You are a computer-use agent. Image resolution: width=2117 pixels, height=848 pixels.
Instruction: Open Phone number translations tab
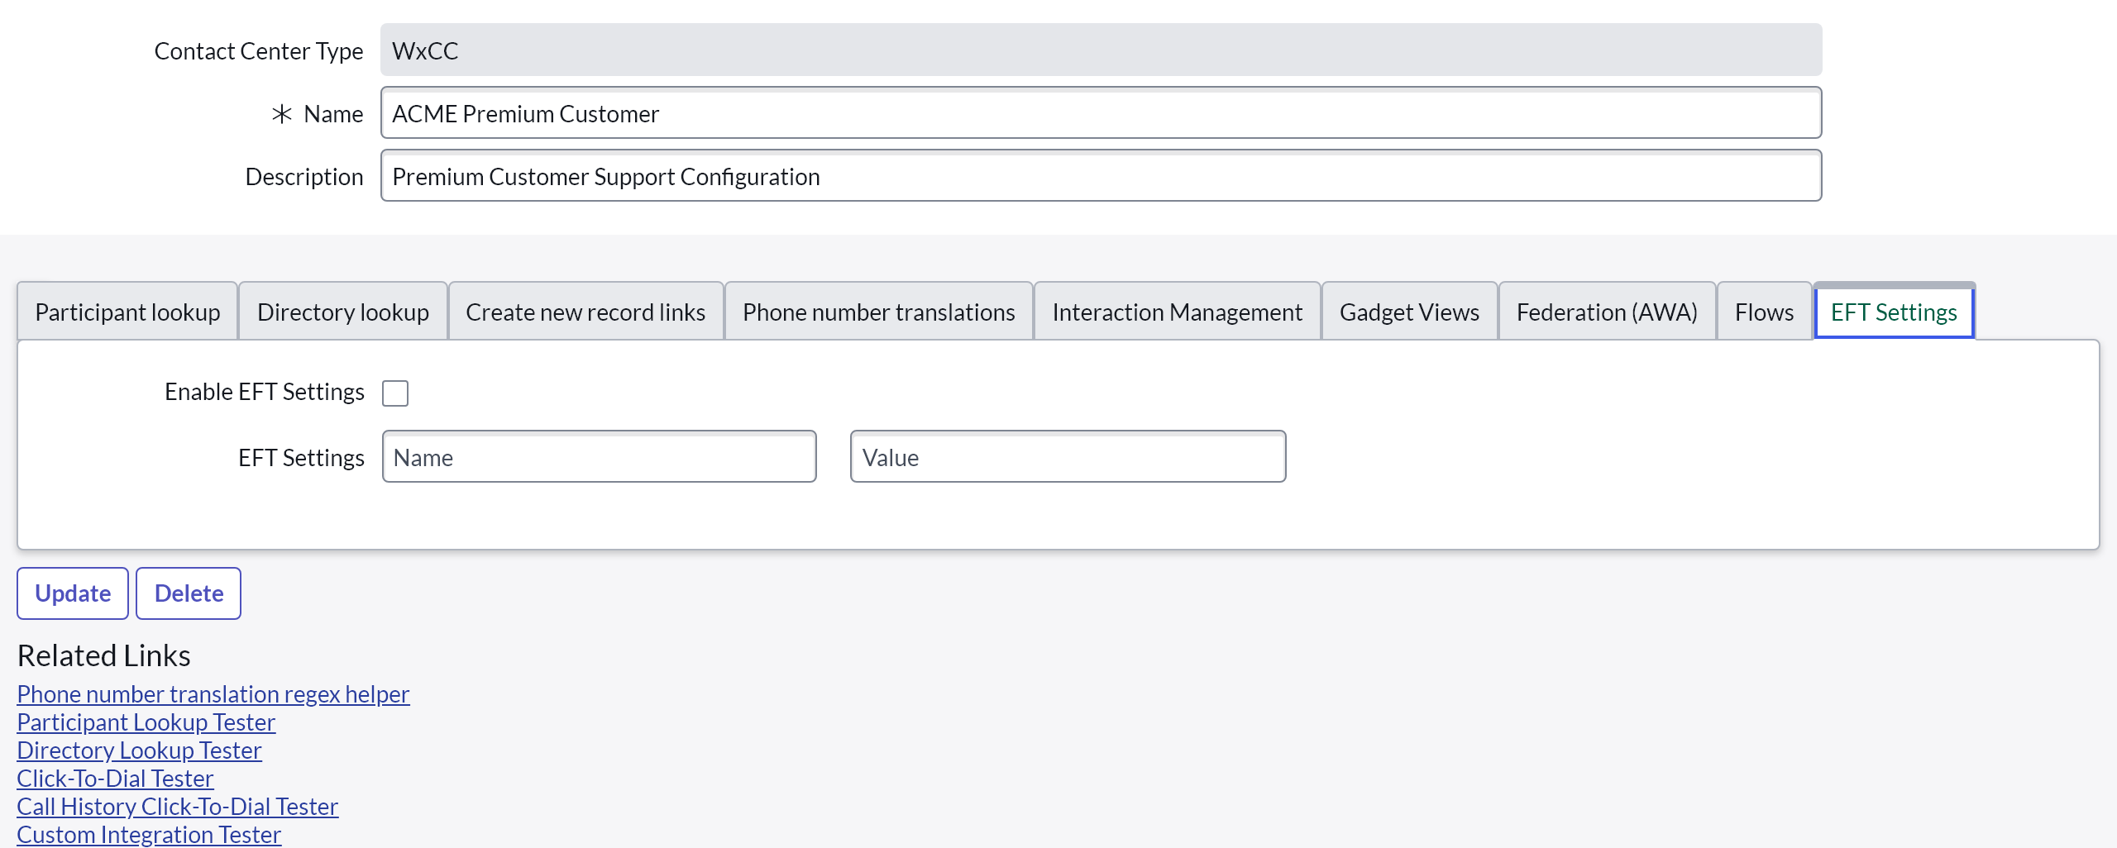878,312
